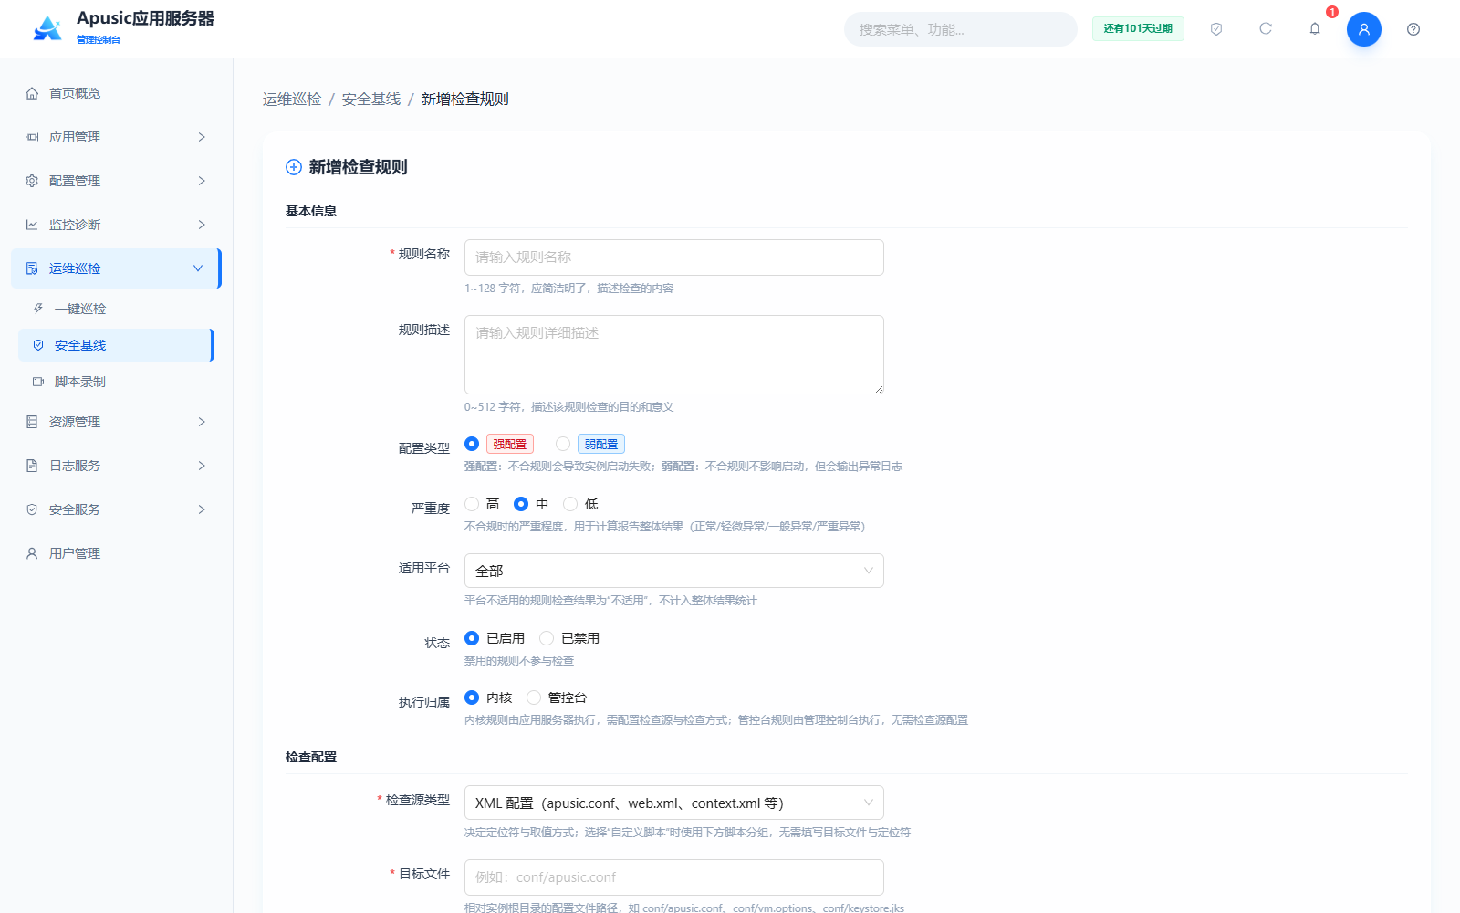Image resolution: width=1460 pixels, height=913 pixels.
Task: Set severity to 低
Action: point(570,504)
